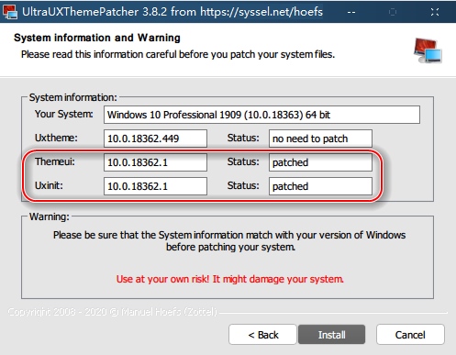Screen dimensions: 456x355
Task: Click the UltraUXThemePatcher title bar icon
Action: 10,12
